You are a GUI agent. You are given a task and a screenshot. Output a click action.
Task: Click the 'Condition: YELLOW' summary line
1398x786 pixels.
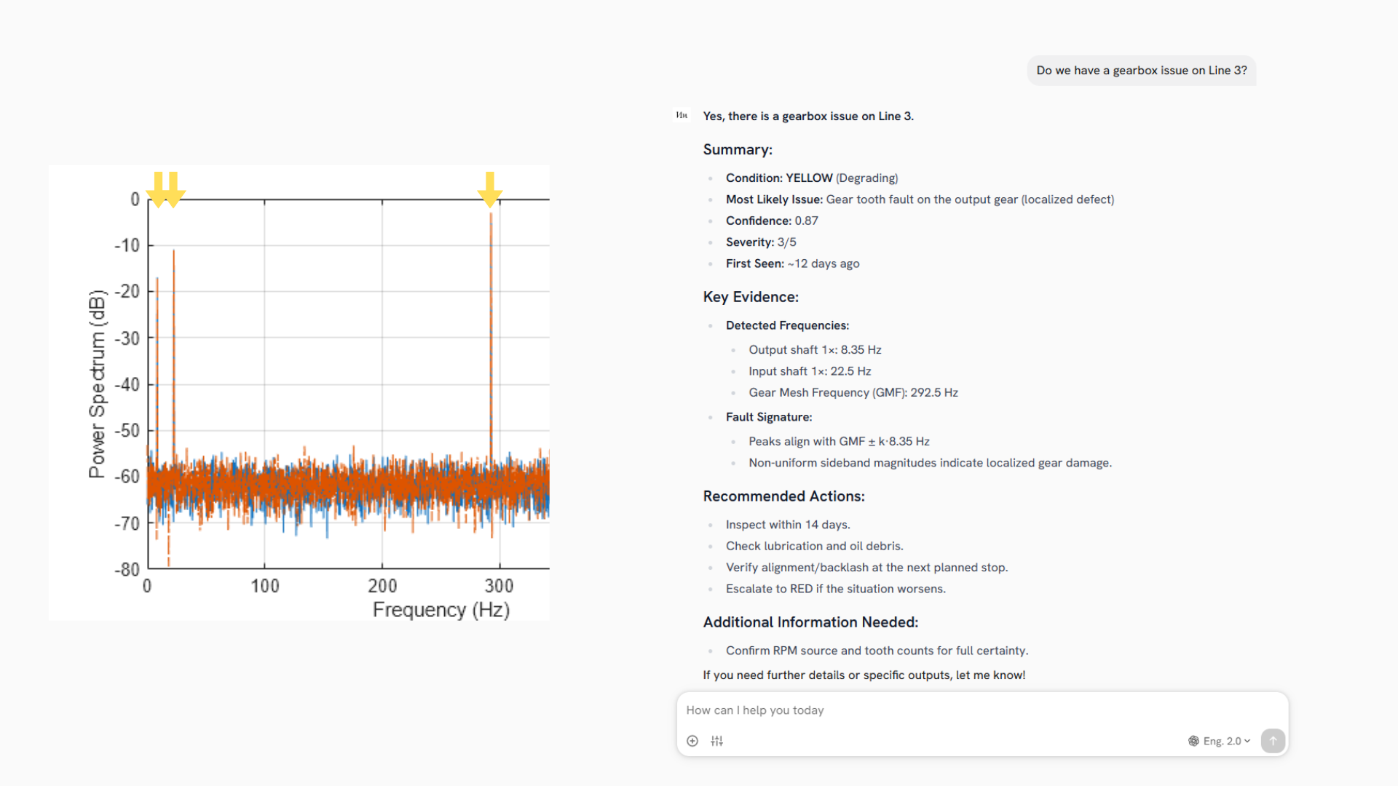pos(811,178)
